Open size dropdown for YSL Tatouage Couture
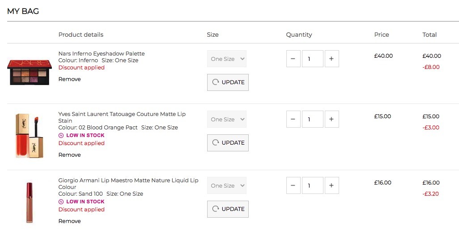This screenshot has height=232, width=459. point(227,119)
